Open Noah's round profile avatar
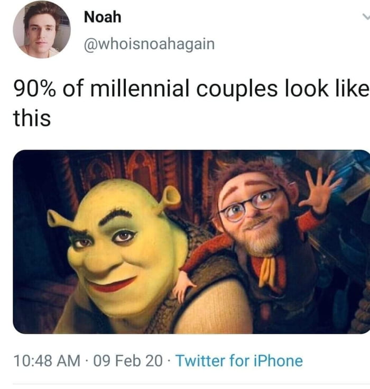Viewport: 370px width, 389px height. coord(42,30)
